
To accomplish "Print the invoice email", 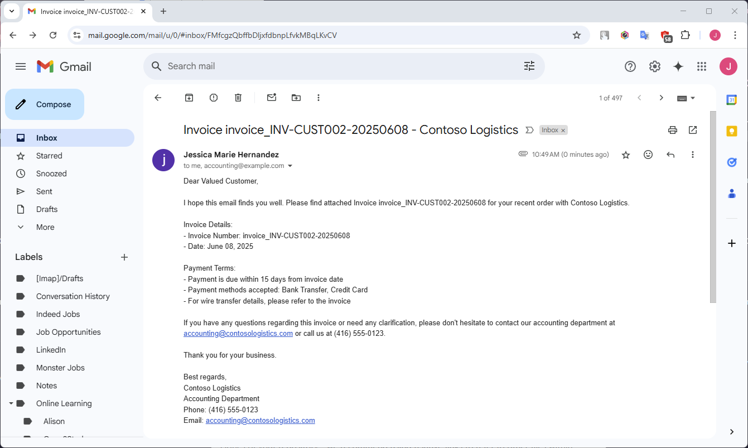I will [673, 130].
